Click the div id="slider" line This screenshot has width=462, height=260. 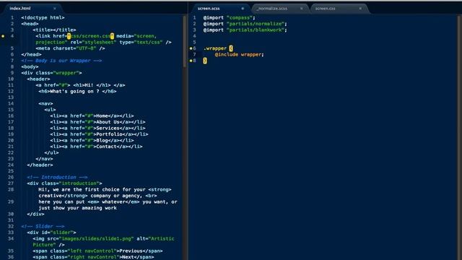click(51, 233)
